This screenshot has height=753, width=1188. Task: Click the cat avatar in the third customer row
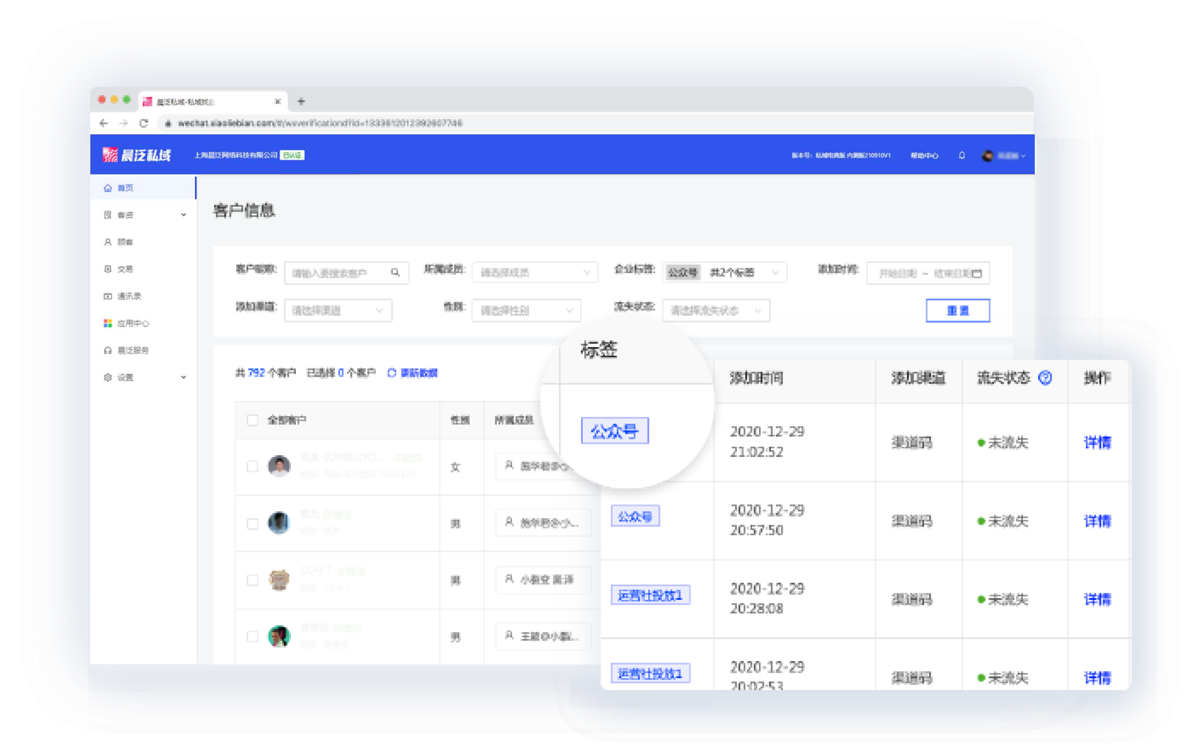[x=279, y=580]
